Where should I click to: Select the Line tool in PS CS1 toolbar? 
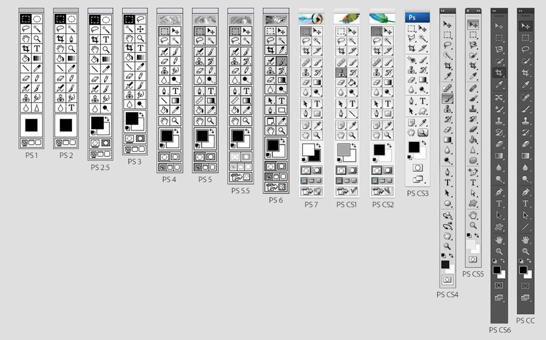(x=353, y=113)
